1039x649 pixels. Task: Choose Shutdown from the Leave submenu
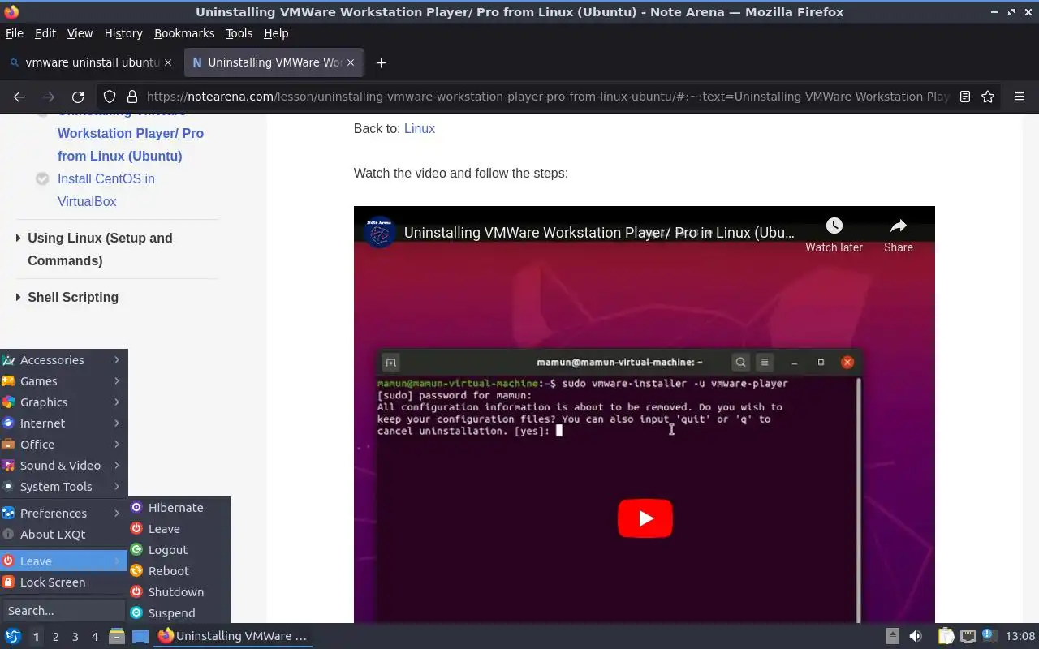(179, 592)
